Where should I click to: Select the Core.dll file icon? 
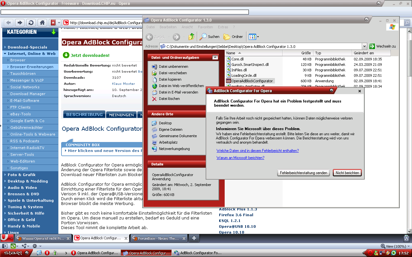pyautogui.click(x=229, y=59)
